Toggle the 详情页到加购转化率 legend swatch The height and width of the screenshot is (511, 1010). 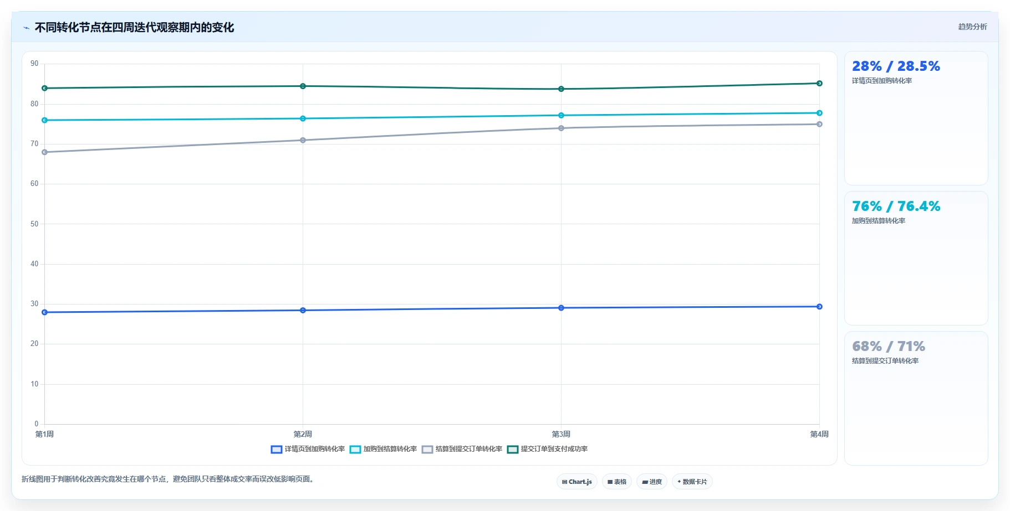[277, 449]
